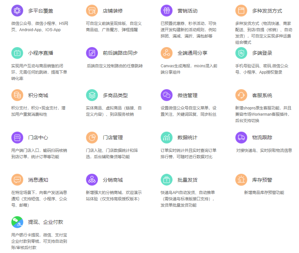The image size is (299, 253).
Task: Click the 批量发货 heading text
Action: coord(187,180)
